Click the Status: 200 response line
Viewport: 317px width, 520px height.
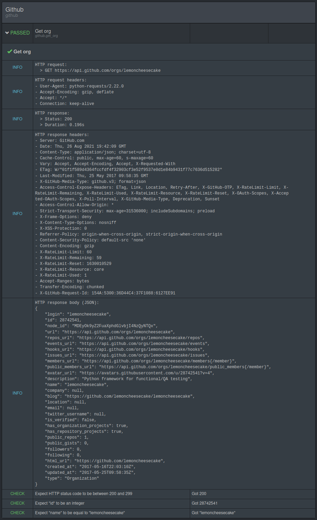click(x=56, y=119)
